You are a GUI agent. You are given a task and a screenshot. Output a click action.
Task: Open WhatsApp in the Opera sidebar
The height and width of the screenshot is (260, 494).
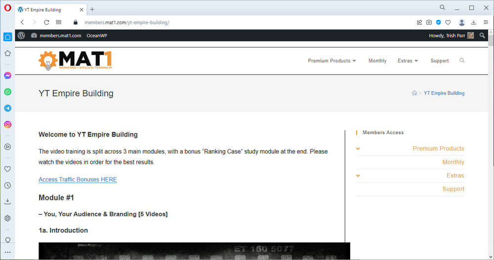tap(7, 92)
